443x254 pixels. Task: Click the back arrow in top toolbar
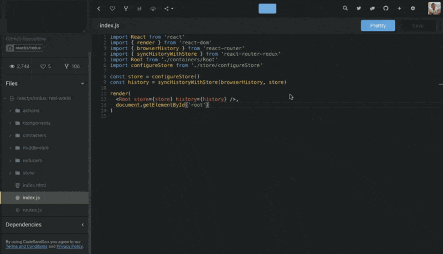coord(99,8)
